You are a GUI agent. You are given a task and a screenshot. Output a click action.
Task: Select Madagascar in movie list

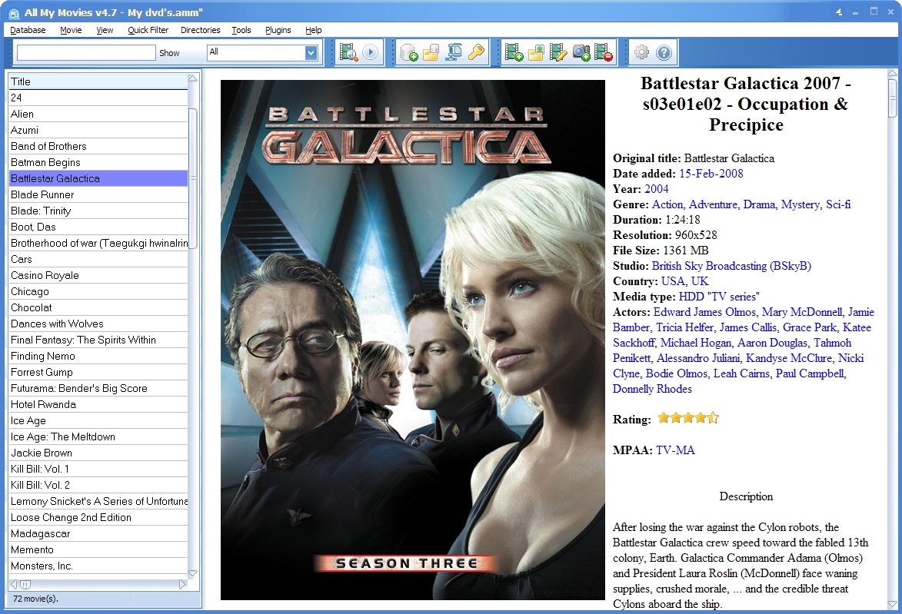tap(98, 533)
